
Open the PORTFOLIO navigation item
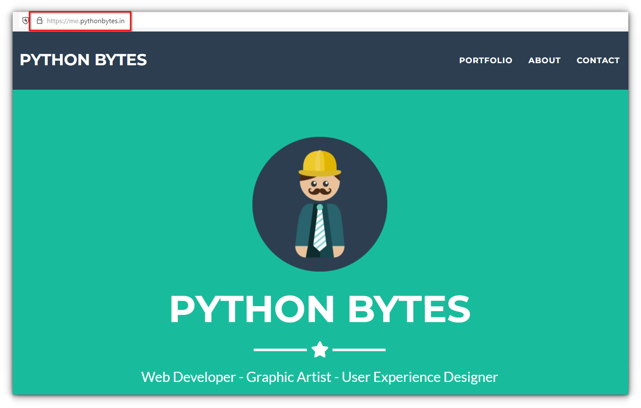(x=485, y=60)
